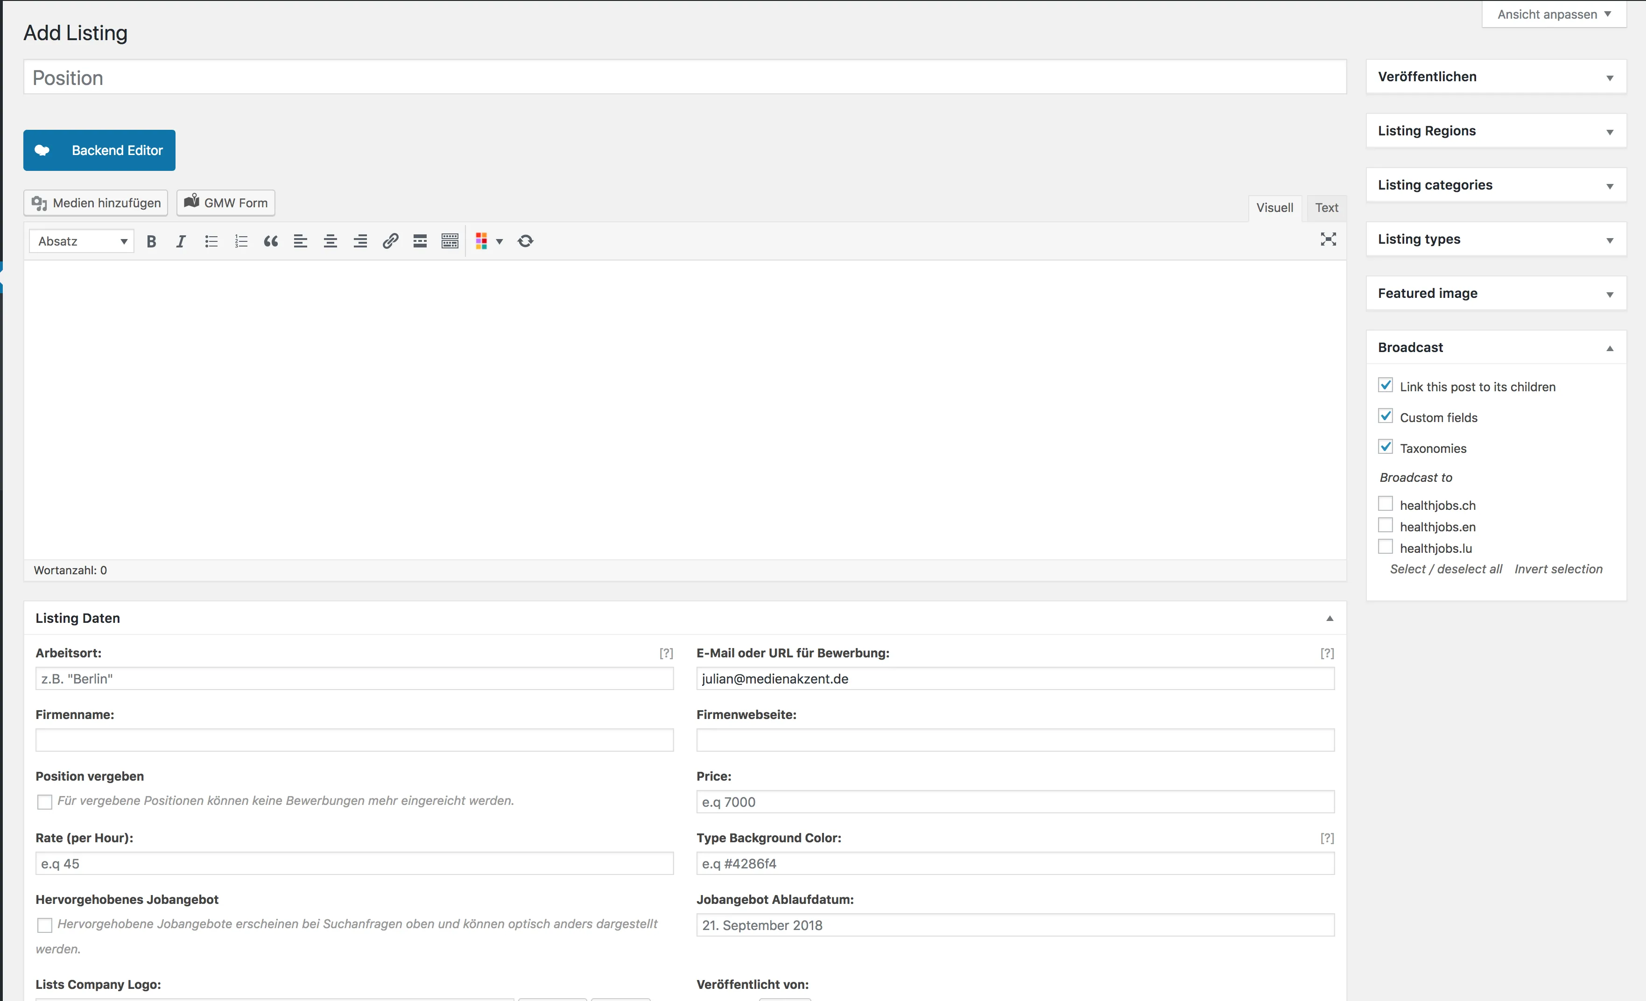Open help for Type Background Color
Screen dimensions: 1646x1001
click(1327, 838)
